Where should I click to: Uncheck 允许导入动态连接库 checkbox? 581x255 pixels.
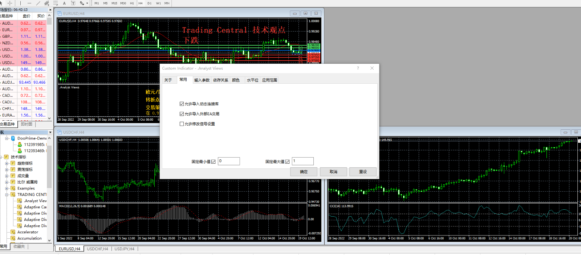pos(182,104)
